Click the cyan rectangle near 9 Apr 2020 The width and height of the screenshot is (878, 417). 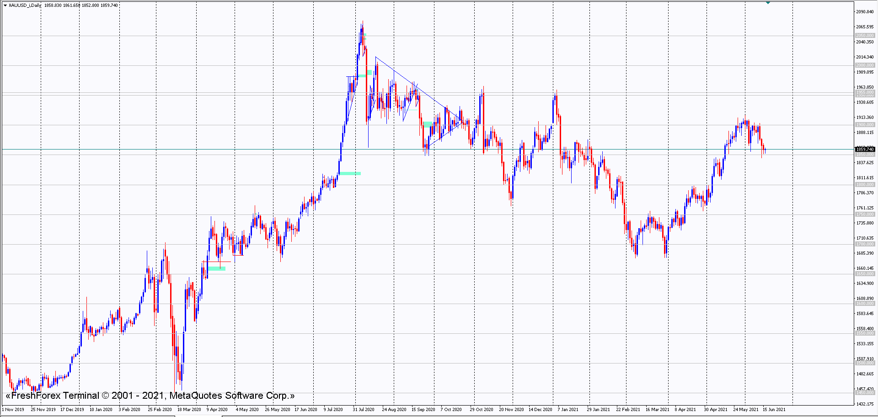pyautogui.click(x=217, y=268)
